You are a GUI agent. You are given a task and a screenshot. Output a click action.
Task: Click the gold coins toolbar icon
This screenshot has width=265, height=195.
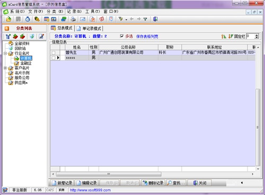point(37,19)
